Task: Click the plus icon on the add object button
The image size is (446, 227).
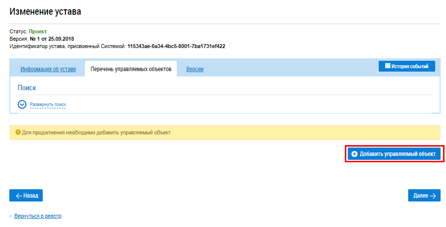Action: [x=355, y=154]
